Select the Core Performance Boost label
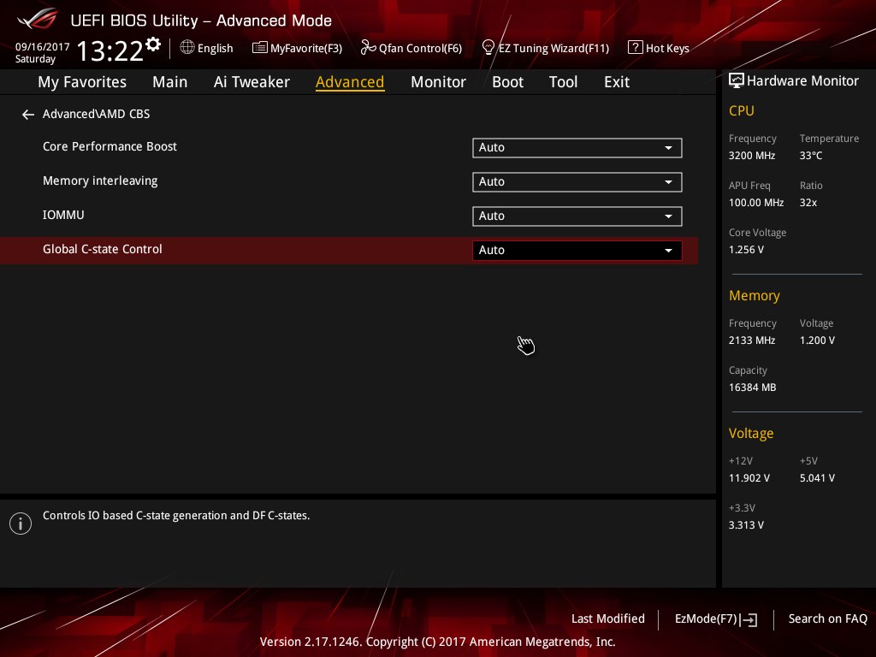Image resolution: width=876 pixels, height=657 pixels. coord(109,146)
